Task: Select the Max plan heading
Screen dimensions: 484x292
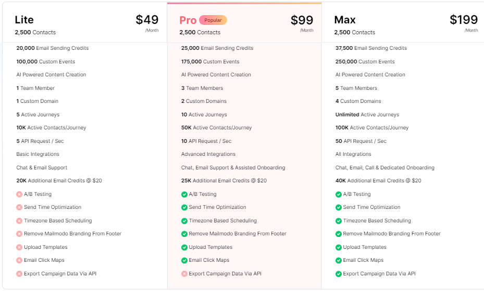Action: tap(345, 20)
